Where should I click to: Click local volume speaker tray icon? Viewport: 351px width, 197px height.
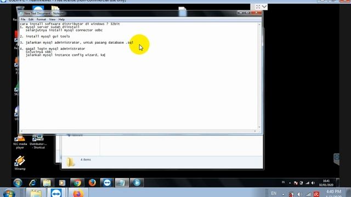tap(299, 194)
